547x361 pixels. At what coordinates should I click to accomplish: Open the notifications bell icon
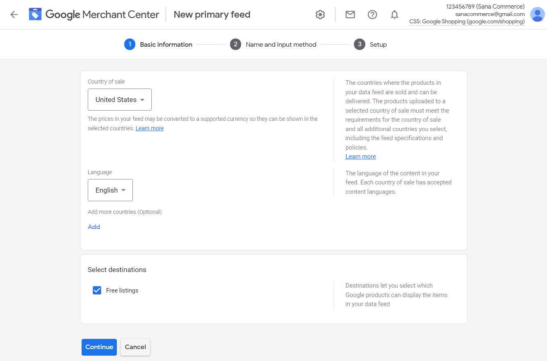pos(394,15)
